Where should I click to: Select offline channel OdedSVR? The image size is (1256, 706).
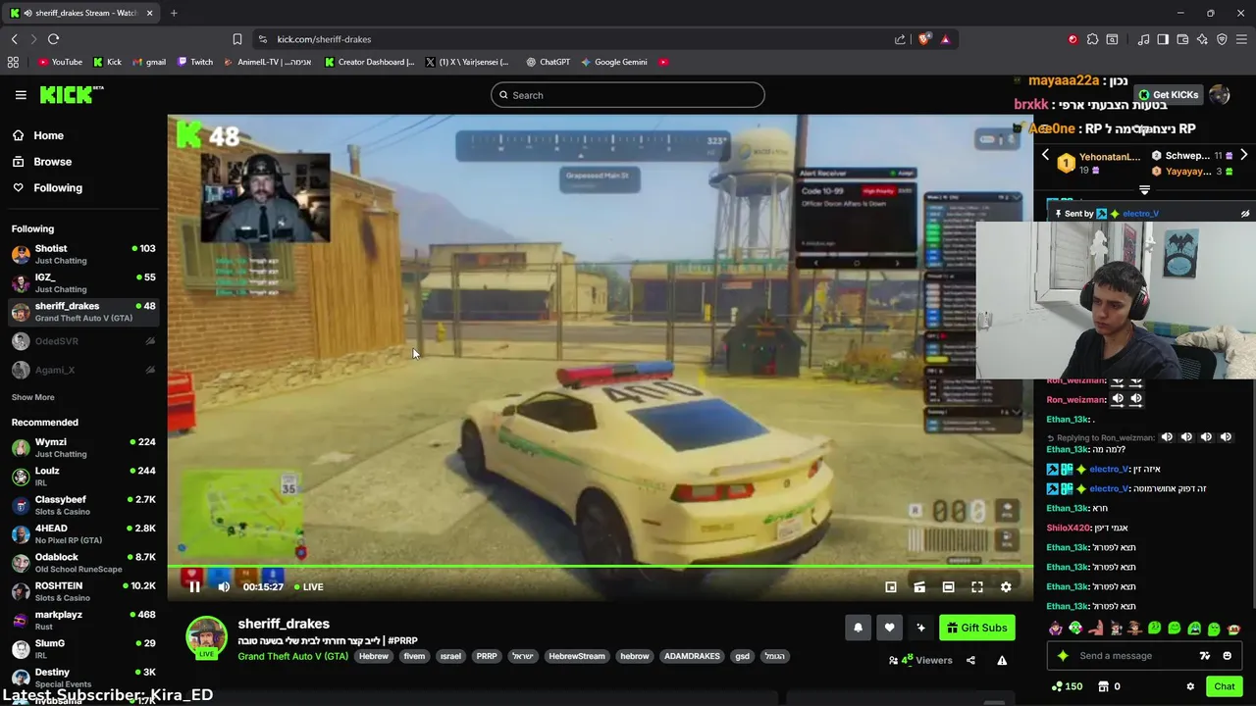coord(83,341)
